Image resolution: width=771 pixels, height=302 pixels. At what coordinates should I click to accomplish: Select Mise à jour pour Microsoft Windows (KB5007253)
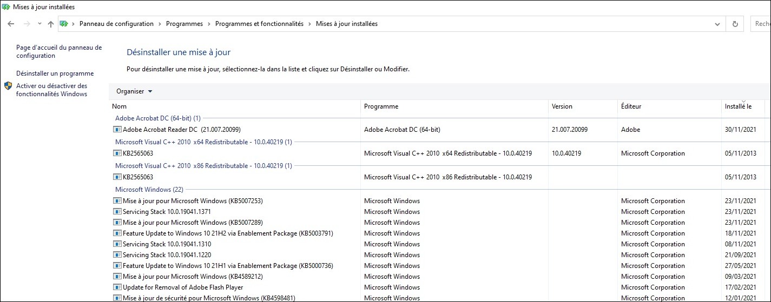click(x=193, y=201)
